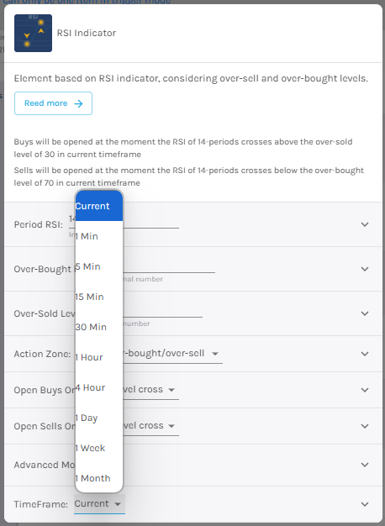This screenshot has height=526, width=385.
Task: Select Current in timeframe list
Action: tap(99, 206)
